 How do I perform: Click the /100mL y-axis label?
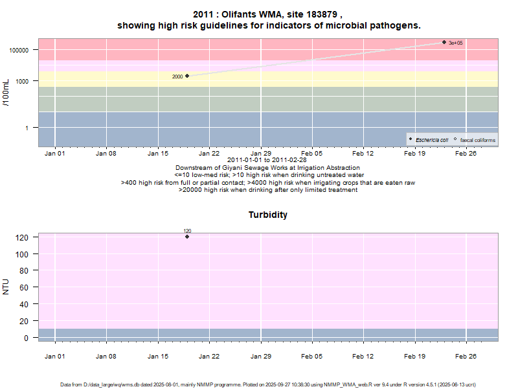pyautogui.click(x=6, y=93)
